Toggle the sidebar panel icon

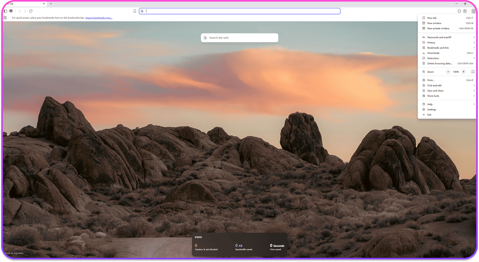point(5,11)
